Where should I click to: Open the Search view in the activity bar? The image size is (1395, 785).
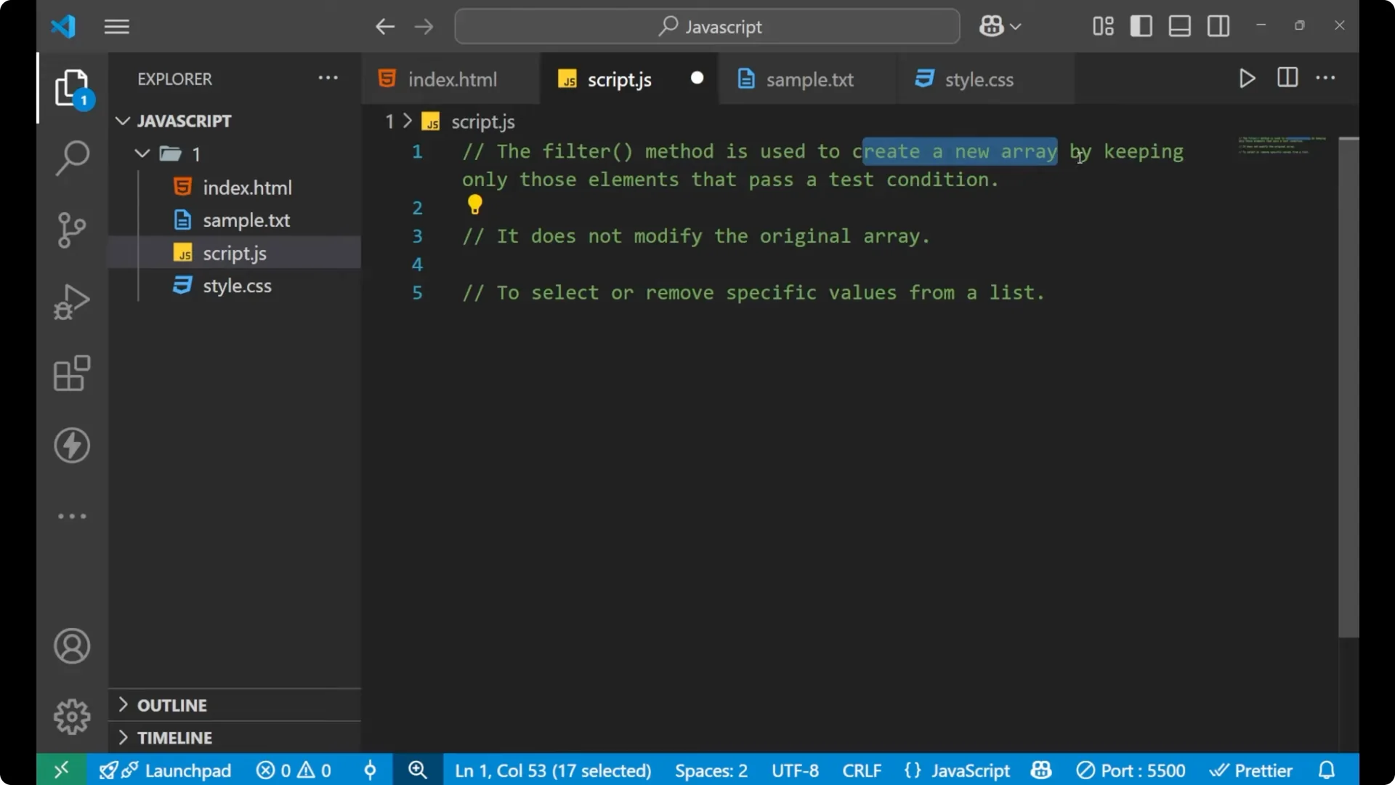point(71,158)
